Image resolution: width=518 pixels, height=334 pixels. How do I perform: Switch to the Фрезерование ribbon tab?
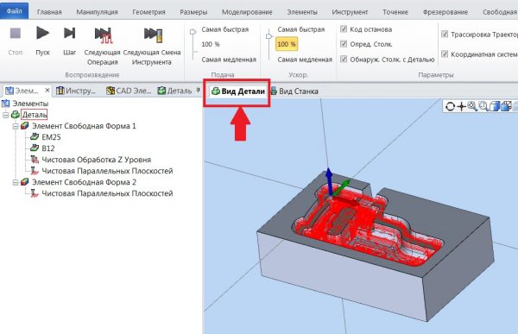pyautogui.click(x=445, y=12)
